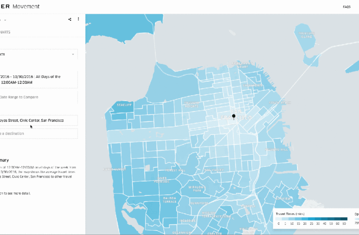Click the share icon in the sidebar header
Image resolution: width=359 pixels, height=235 pixels.
(x=70, y=19)
